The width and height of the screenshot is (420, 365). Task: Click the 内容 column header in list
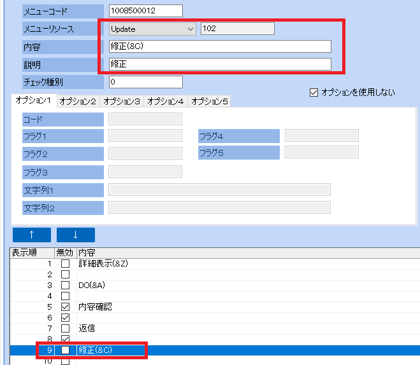[x=249, y=253]
